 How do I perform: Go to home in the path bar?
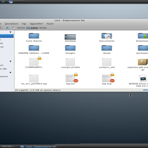pyautogui.click(x=21, y=28)
